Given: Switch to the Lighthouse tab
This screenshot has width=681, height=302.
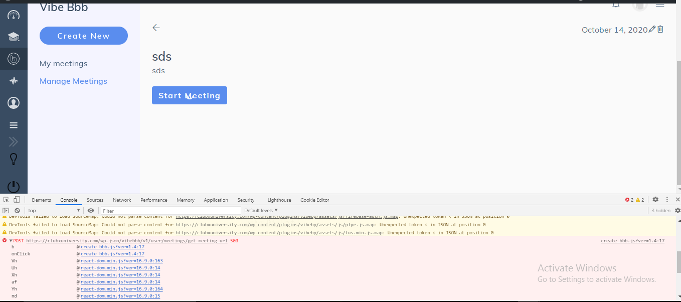Looking at the screenshot, I should [279, 200].
